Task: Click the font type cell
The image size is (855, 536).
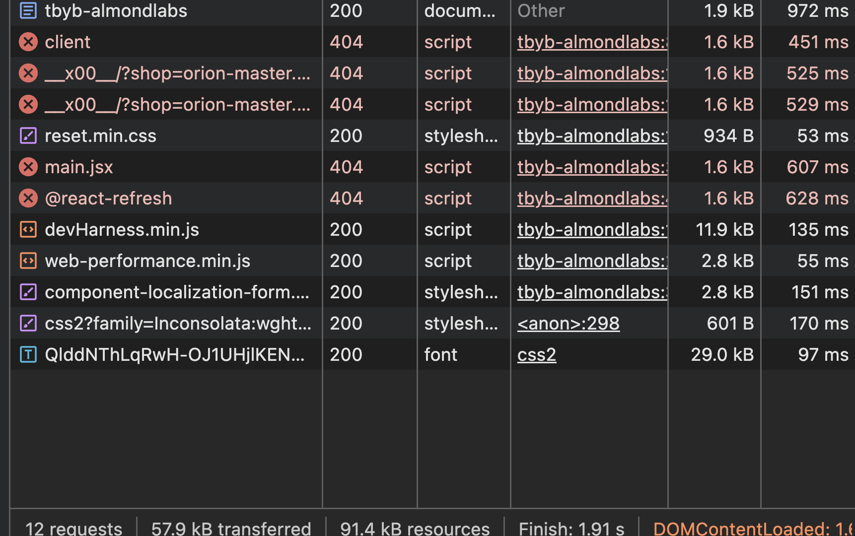Action: (440, 354)
